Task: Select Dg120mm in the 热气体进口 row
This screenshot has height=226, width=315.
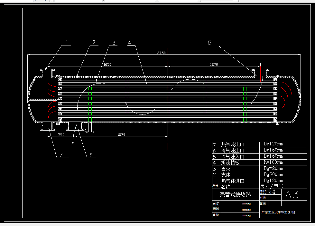Action: 273,180
